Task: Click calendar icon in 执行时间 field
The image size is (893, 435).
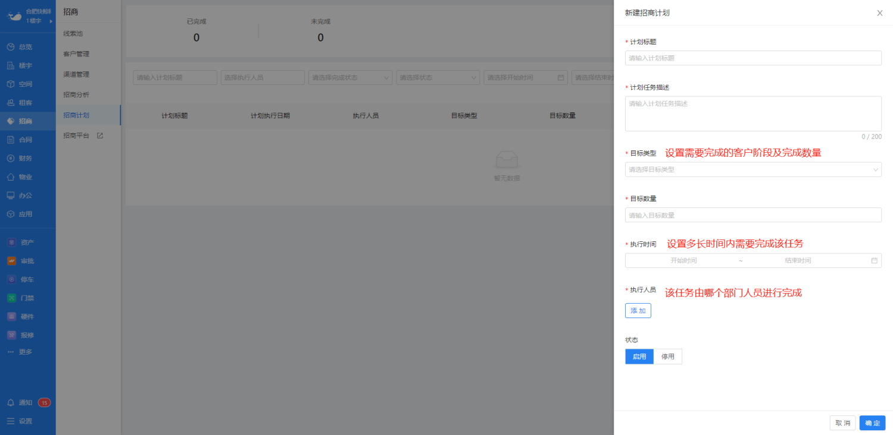Action: [874, 260]
